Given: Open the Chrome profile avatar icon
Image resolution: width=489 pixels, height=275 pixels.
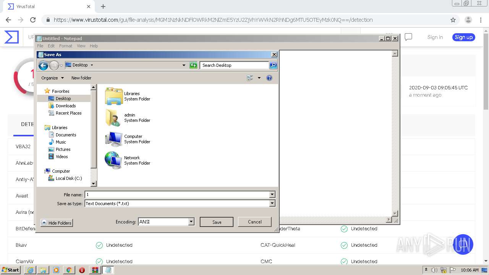Looking at the screenshot, I should (468, 20).
